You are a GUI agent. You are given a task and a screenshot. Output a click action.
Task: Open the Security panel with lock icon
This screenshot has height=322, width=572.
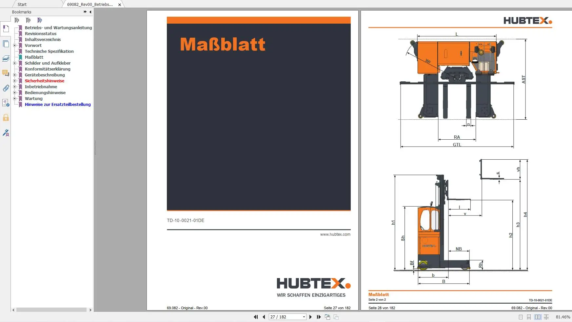coord(6,118)
